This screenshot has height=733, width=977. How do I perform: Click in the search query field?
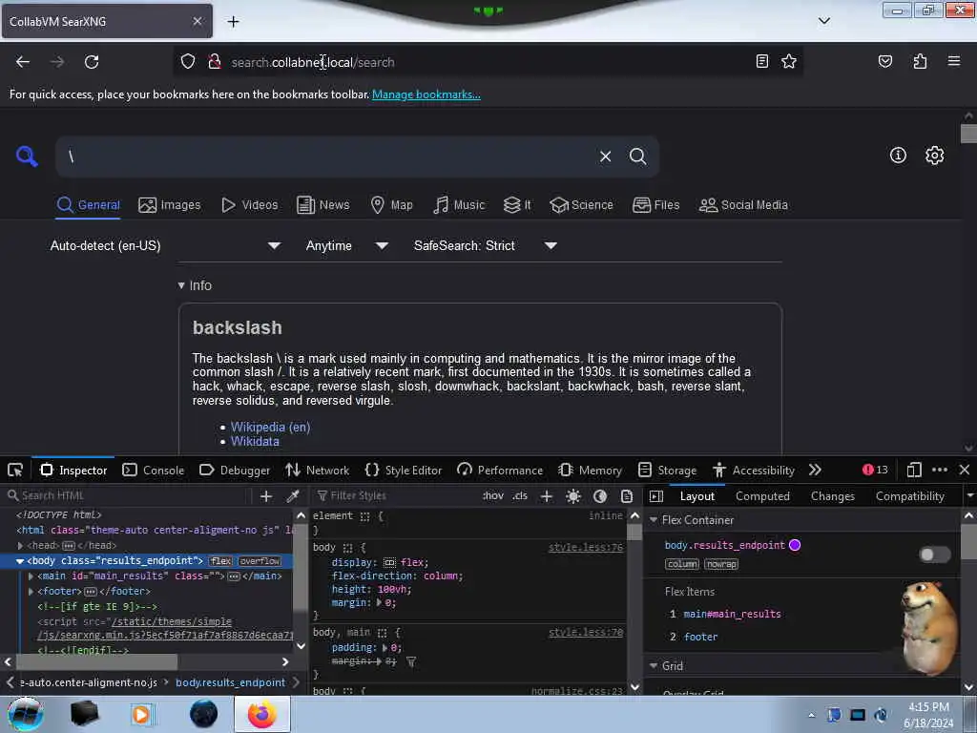[327, 157]
